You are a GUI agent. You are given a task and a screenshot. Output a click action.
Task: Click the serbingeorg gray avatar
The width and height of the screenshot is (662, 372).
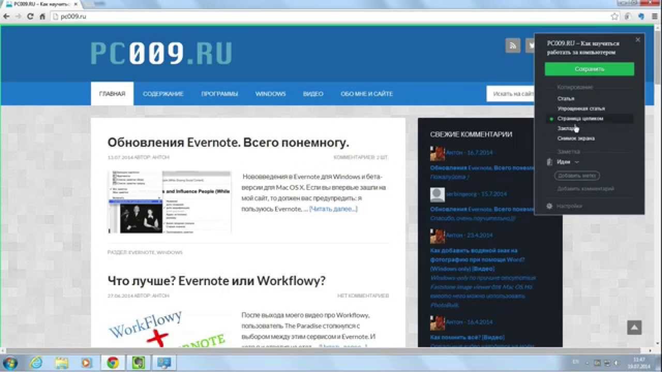[438, 195]
